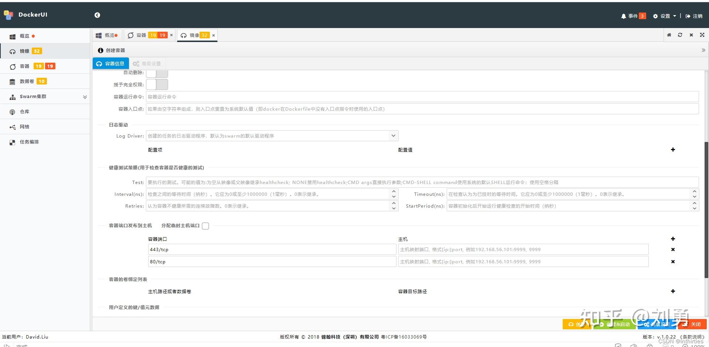Expand the Swarm集群 sidebar section
709x347 pixels.
(x=85, y=97)
